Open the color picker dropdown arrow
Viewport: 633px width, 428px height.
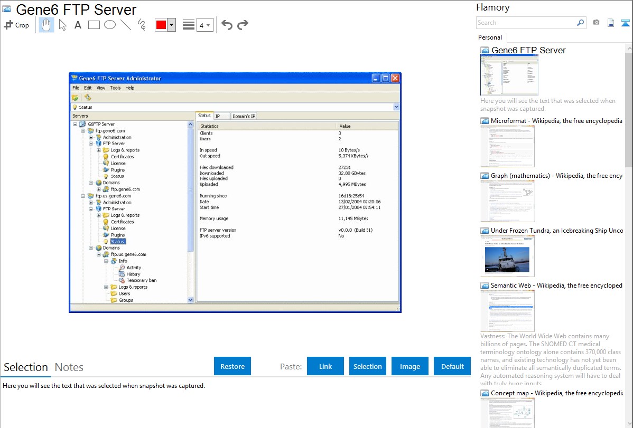171,25
